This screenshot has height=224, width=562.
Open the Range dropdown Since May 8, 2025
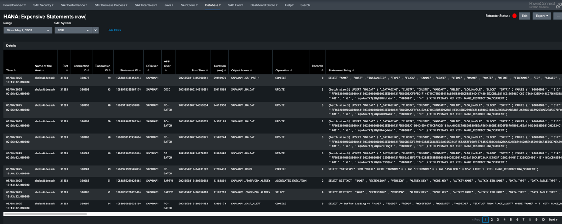click(x=28, y=31)
